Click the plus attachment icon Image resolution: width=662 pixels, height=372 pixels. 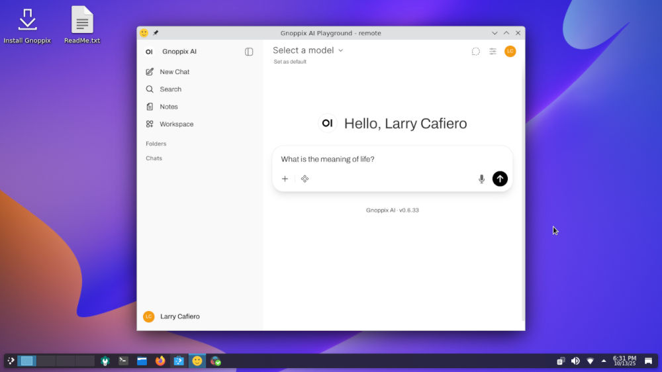[x=285, y=179]
